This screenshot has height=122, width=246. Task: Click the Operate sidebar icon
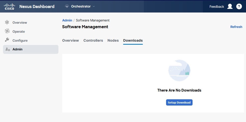[x=7, y=31]
